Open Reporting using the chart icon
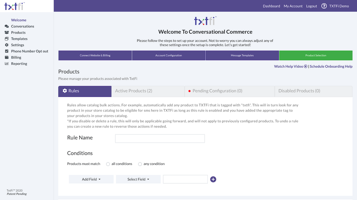The width and height of the screenshot is (357, 200). (6, 64)
